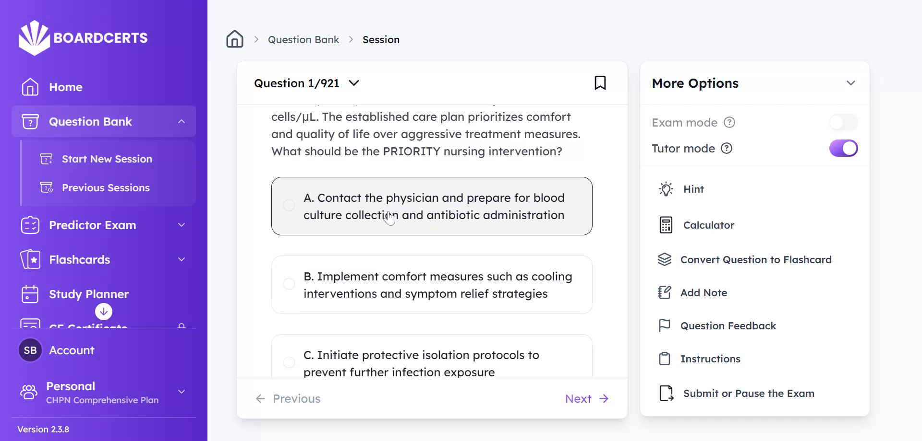Turn off the Tutor mode toggle
The height and width of the screenshot is (441, 922).
(x=843, y=149)
